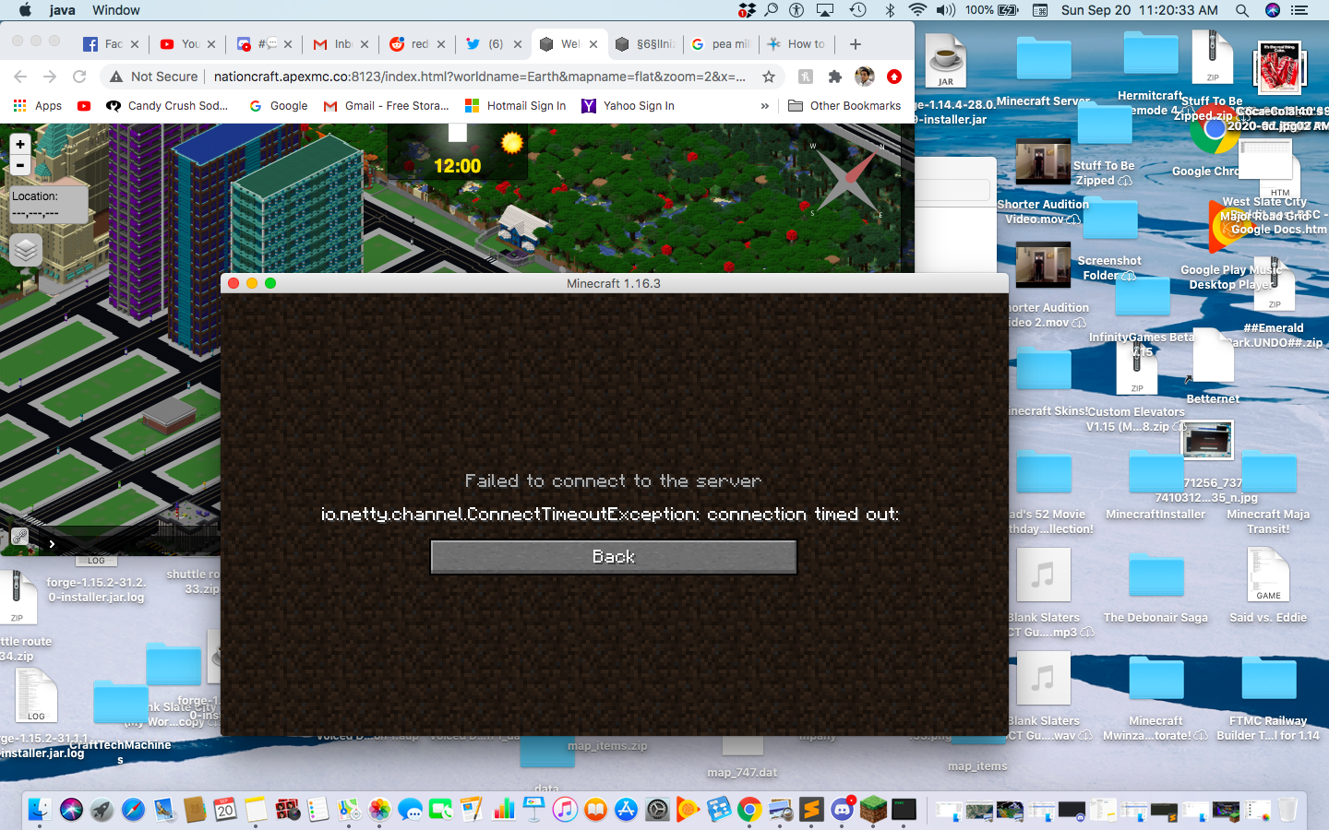
Task: Open the Yahoo Sign In bookmark
Action: pos(629,106)
